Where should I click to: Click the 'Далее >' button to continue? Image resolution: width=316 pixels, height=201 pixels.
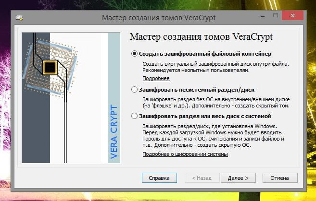click(x=238, y=178)
